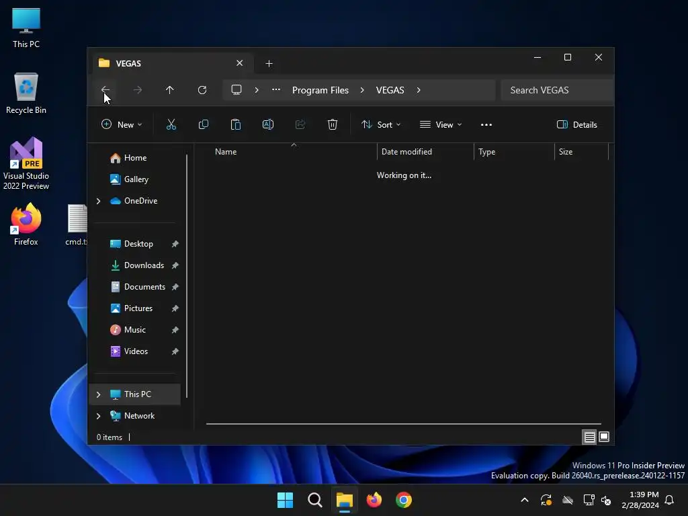Show hidden system tray icons
The height and width of the screenshot is (516, 688).
[x=524, y=500]
